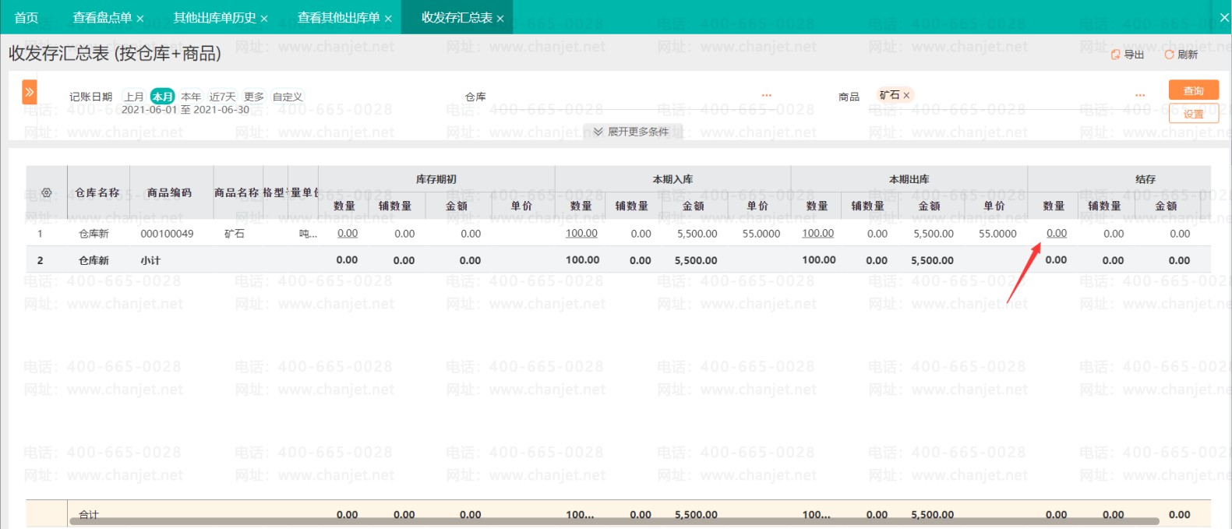Close the 查看盘点单 tab

coord(140,19)
